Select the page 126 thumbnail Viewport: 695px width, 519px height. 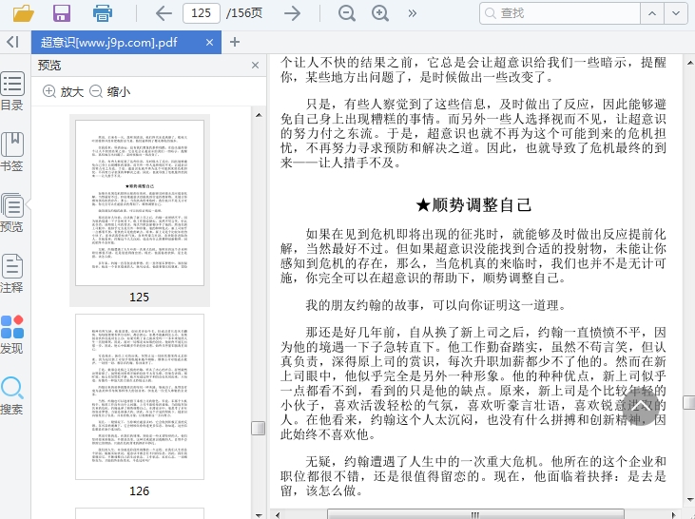tap(140, 396)
